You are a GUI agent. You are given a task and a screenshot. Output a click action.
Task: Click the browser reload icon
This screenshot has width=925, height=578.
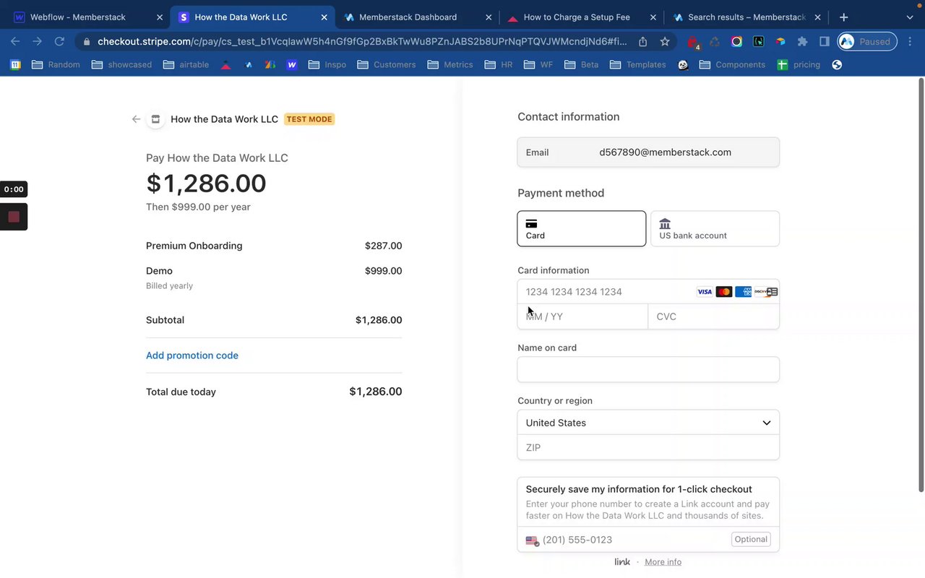(x=59, y=42)
